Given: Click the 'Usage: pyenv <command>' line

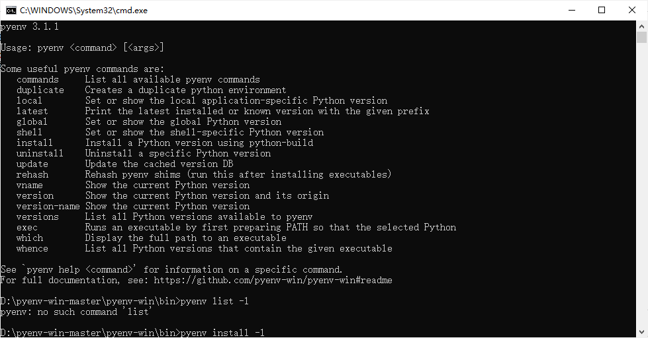Looking at the screenshot, I should (x=82, y=48).
